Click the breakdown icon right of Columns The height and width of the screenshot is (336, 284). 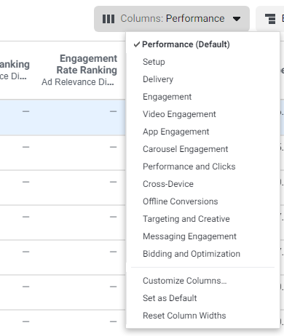[270, 19]
